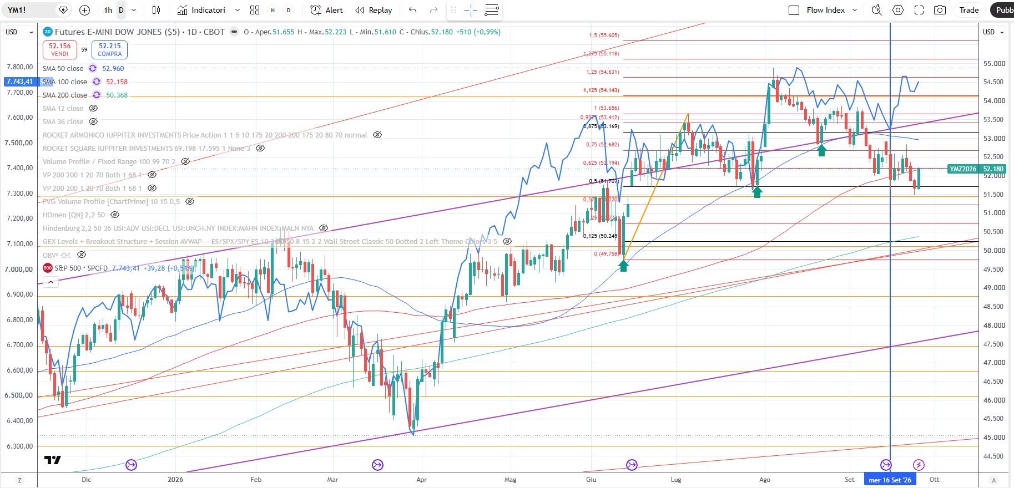Show the FVG Volume Profile ChartPrime indicator
This screenshot has width=1014, height=488.
pyautogui.click(x=190, y=202)
